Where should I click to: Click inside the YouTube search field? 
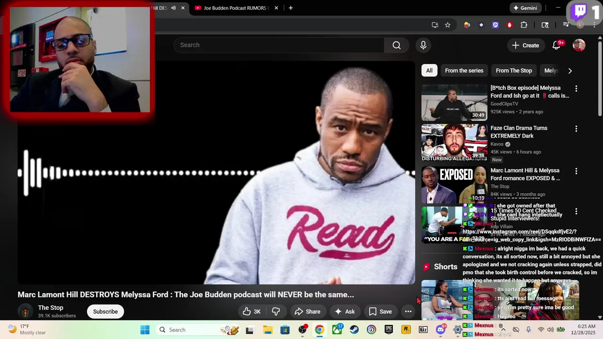click(x=279, y=45)
